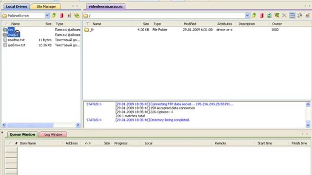The height and width of the screenshot is (175, 312).
Task: Select the Queue Window tab
Action: 22,134
